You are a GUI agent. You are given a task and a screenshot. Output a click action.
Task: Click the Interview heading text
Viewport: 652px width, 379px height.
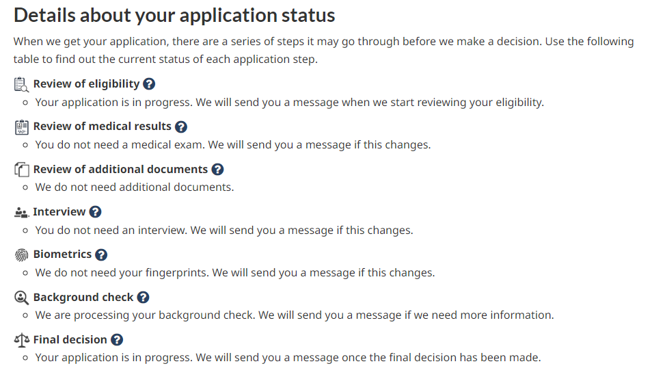pyautogui.click(x=59, y=212)
